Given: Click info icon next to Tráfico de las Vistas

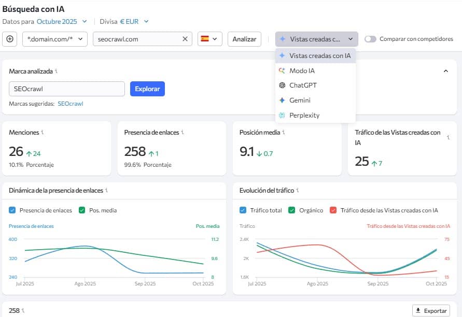Looking at the screenshot, I should [x=446, y=133].
